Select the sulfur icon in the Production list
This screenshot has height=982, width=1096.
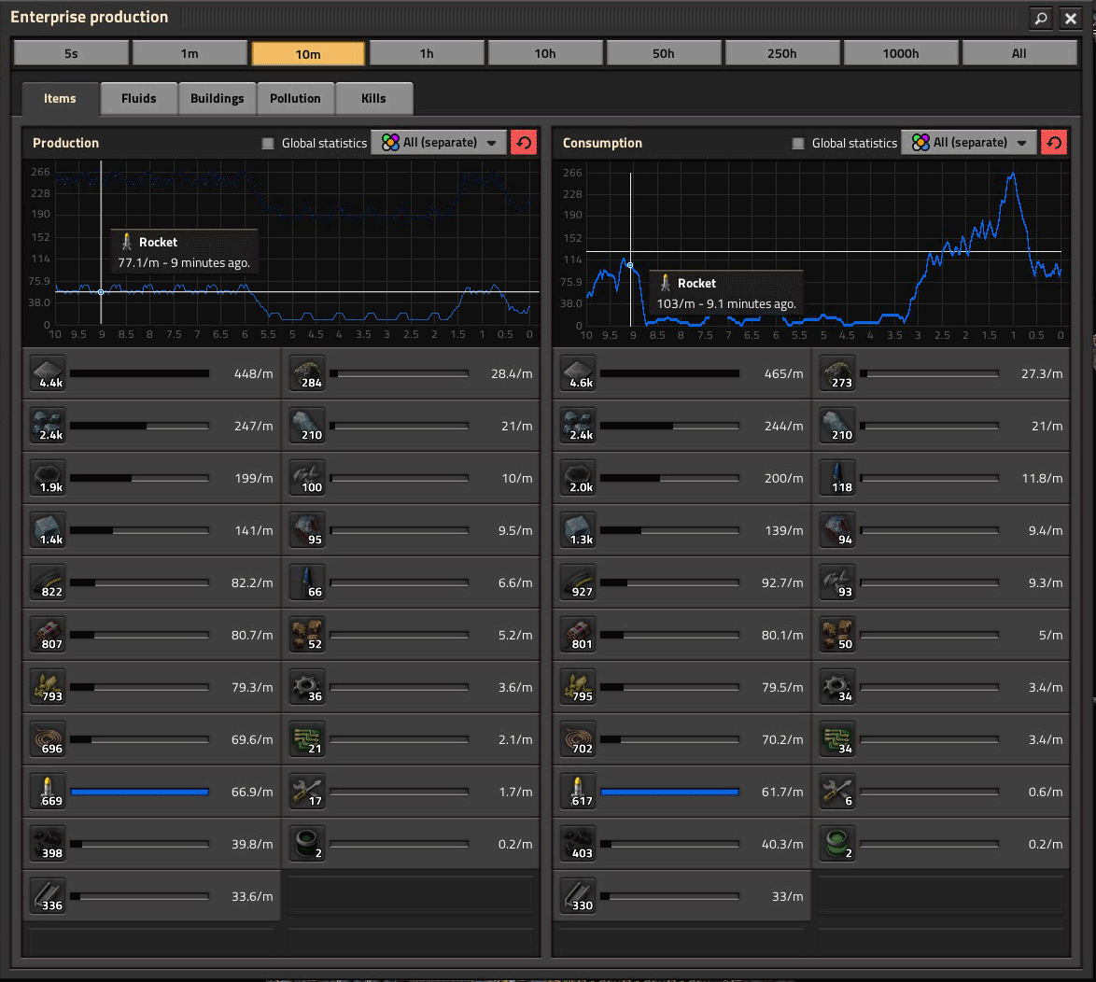click(x=45, y=687)
